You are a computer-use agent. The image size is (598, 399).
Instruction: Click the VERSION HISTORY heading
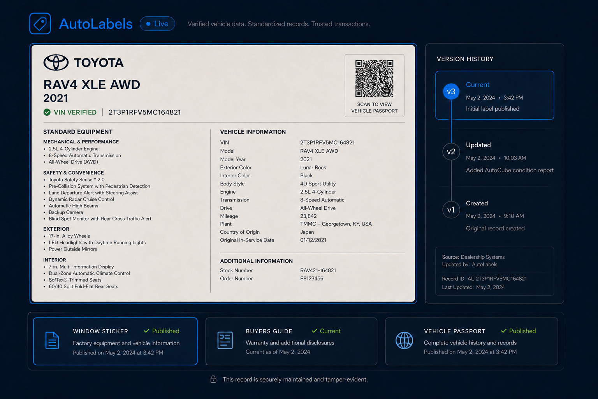click(465, 59)
